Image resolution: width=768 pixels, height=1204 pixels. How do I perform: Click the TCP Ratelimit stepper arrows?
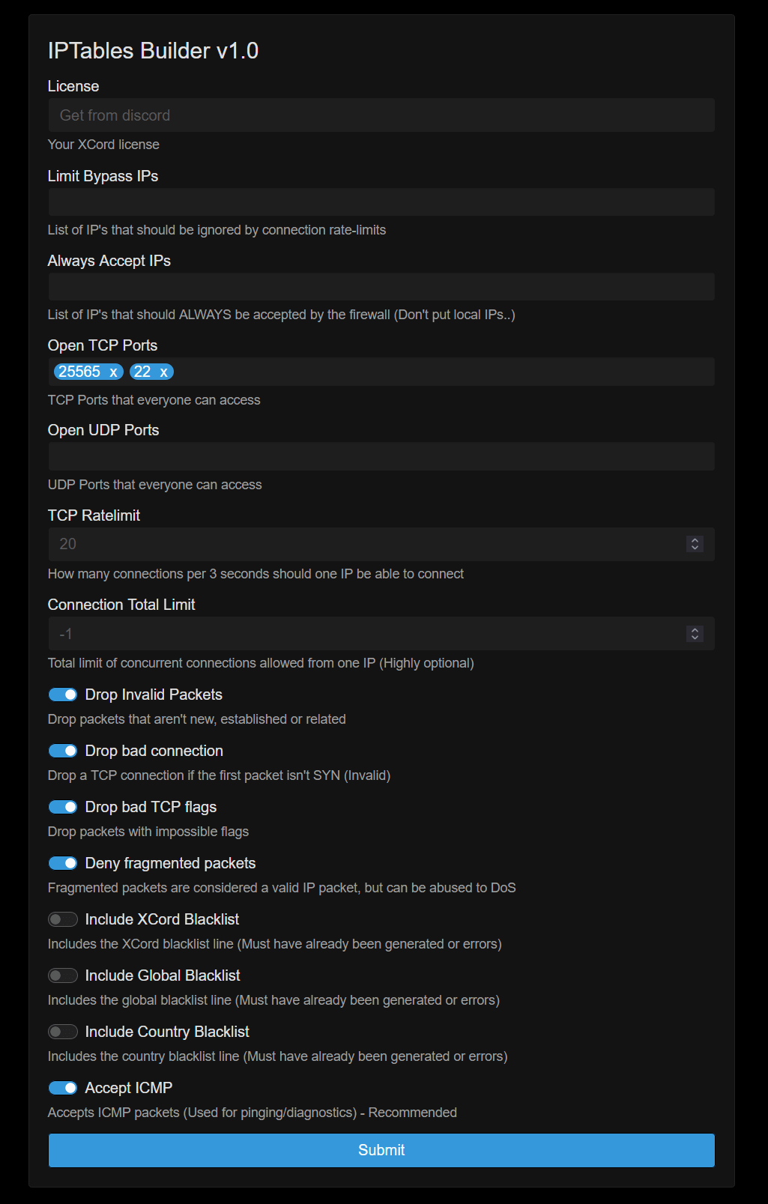(x=695, y=544)
